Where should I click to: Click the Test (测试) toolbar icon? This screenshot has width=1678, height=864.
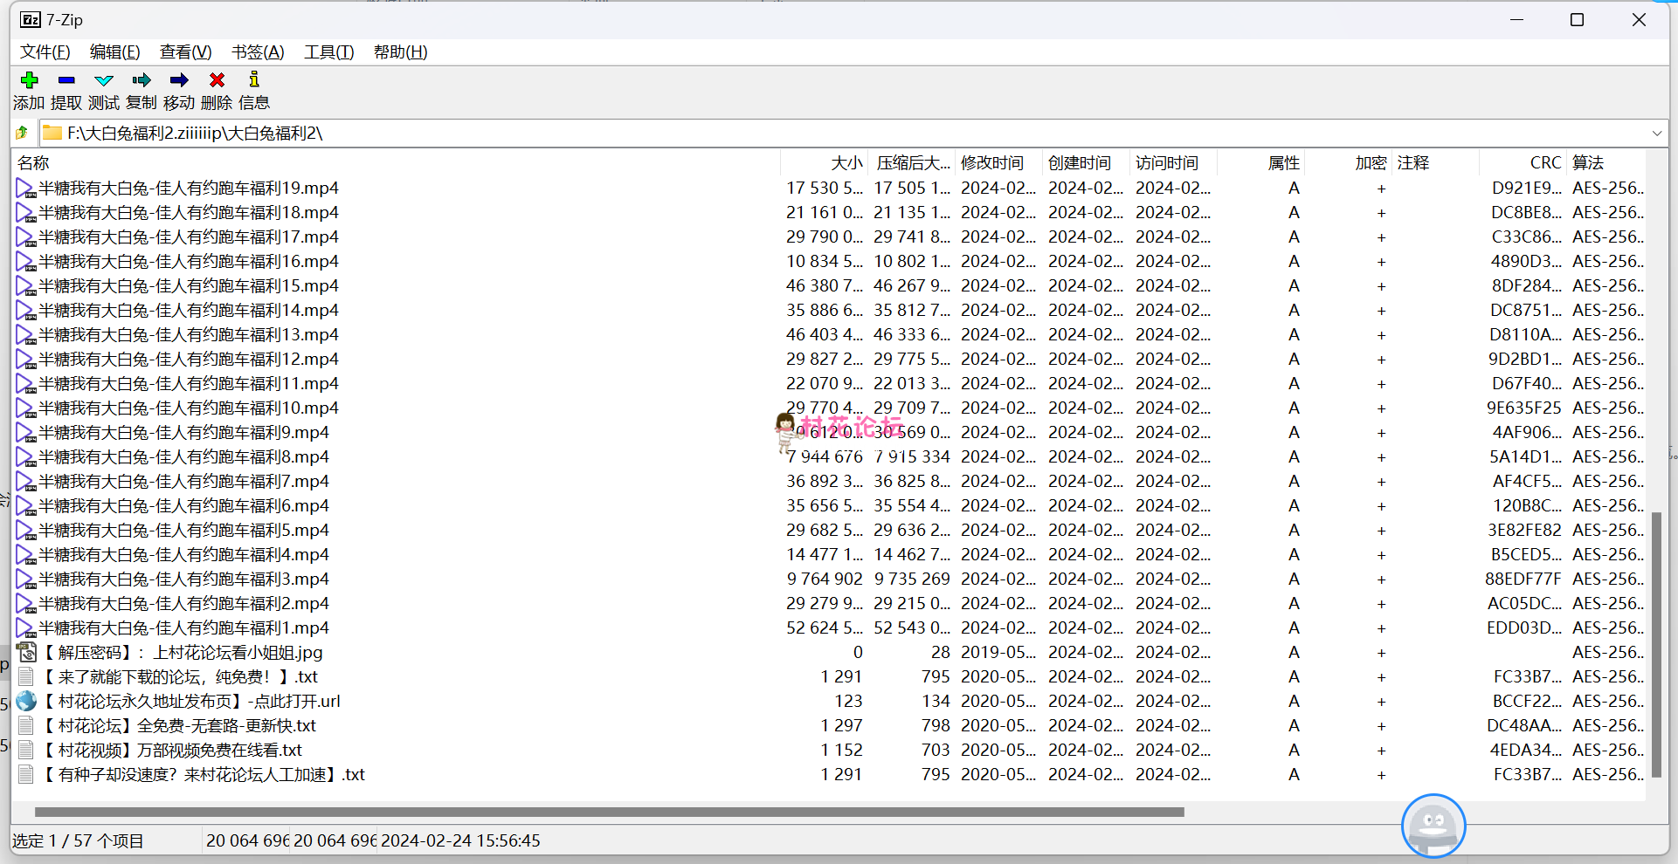104,80
